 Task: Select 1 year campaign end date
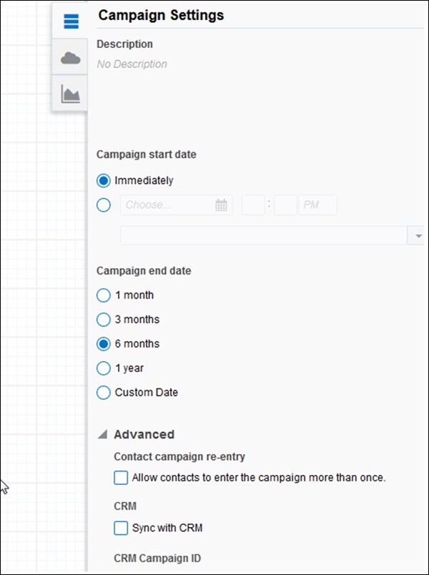[x=104, y=368]
